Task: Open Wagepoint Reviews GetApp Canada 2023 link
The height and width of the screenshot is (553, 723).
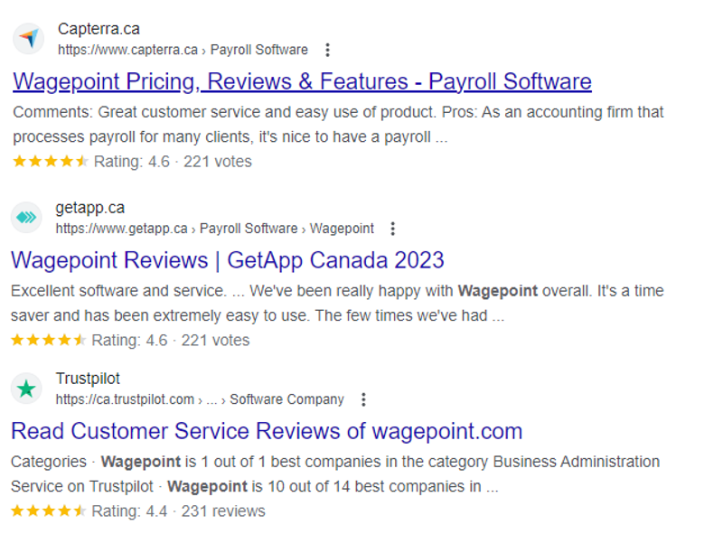Action: coord(228,260)
